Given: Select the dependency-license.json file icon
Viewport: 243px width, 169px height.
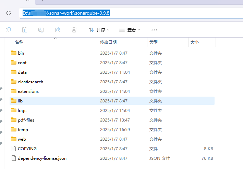Looking at the screenshot, I should click(x=14, y=158).
